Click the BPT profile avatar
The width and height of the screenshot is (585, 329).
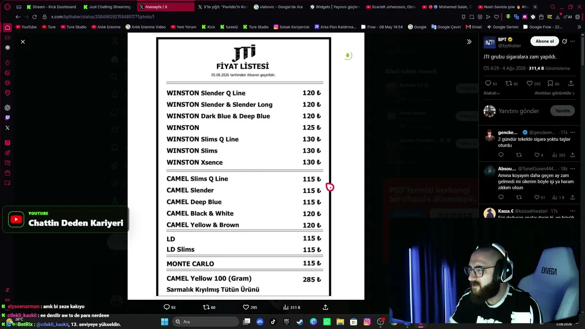pos(489,42)
